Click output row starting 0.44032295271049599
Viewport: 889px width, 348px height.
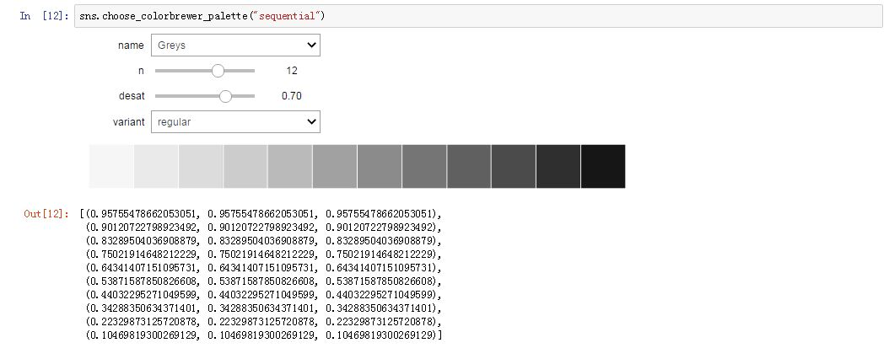[263, 295]
